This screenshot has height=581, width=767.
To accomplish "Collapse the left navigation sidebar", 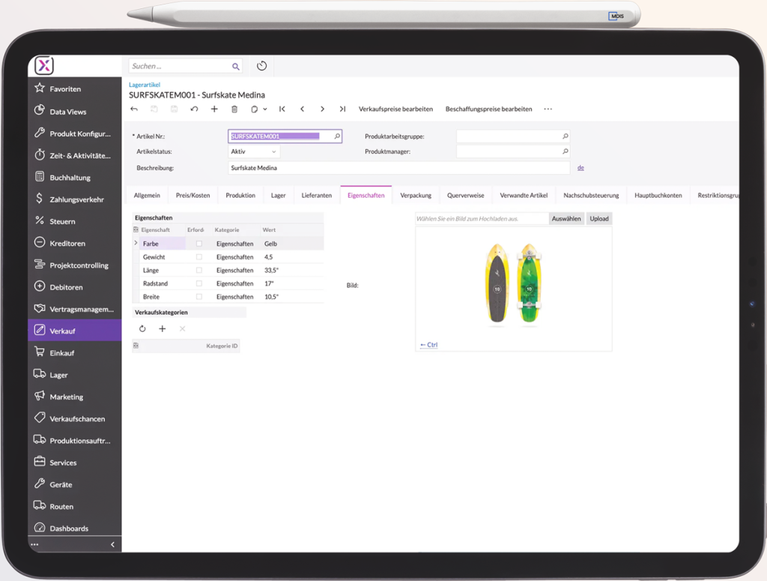I will pyautogui.click(x=113, y=544).
